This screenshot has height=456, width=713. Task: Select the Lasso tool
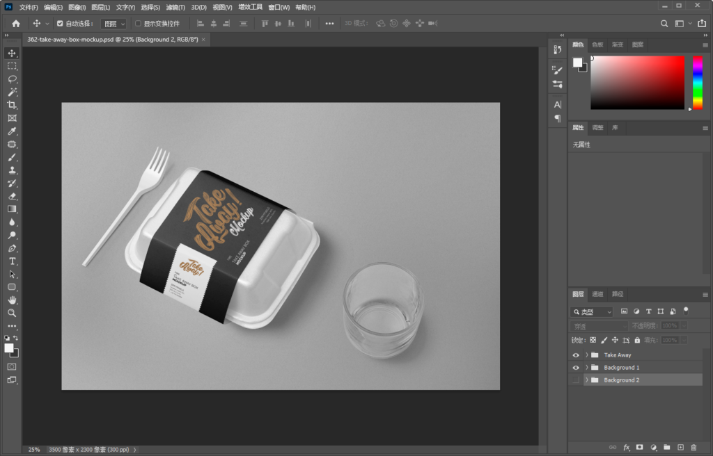(x=12, y=79)
